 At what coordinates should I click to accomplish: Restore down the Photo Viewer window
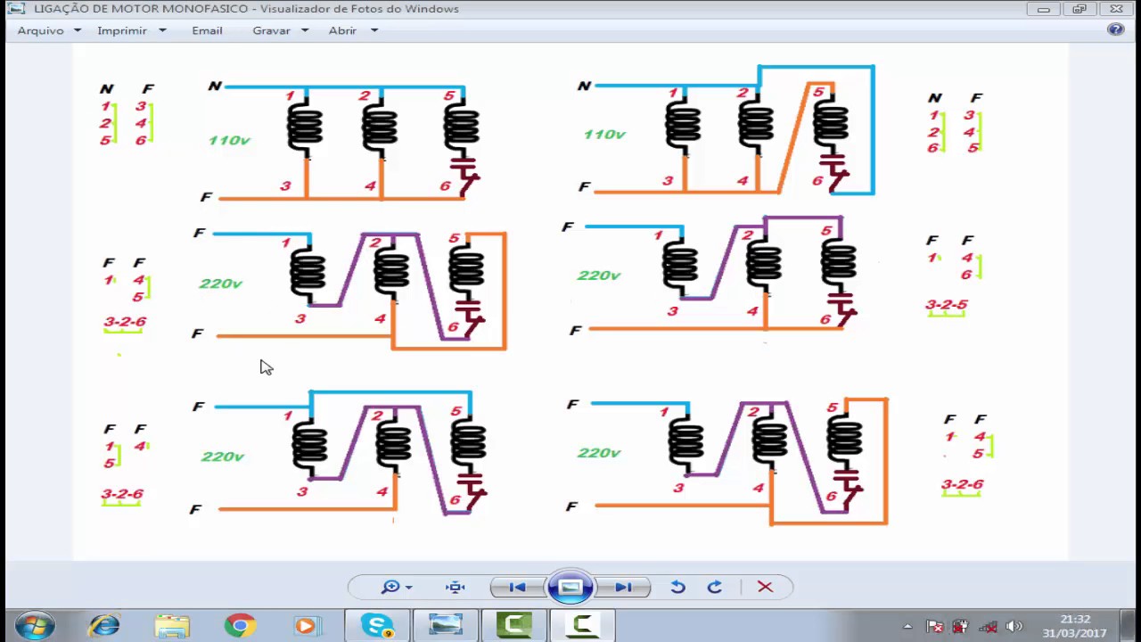point(1079,9)
